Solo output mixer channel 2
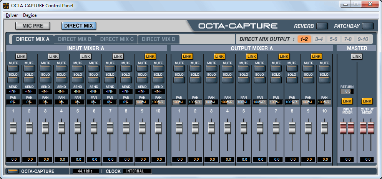Viewport: 382px width, 179px height. click(x=195, y=80)
